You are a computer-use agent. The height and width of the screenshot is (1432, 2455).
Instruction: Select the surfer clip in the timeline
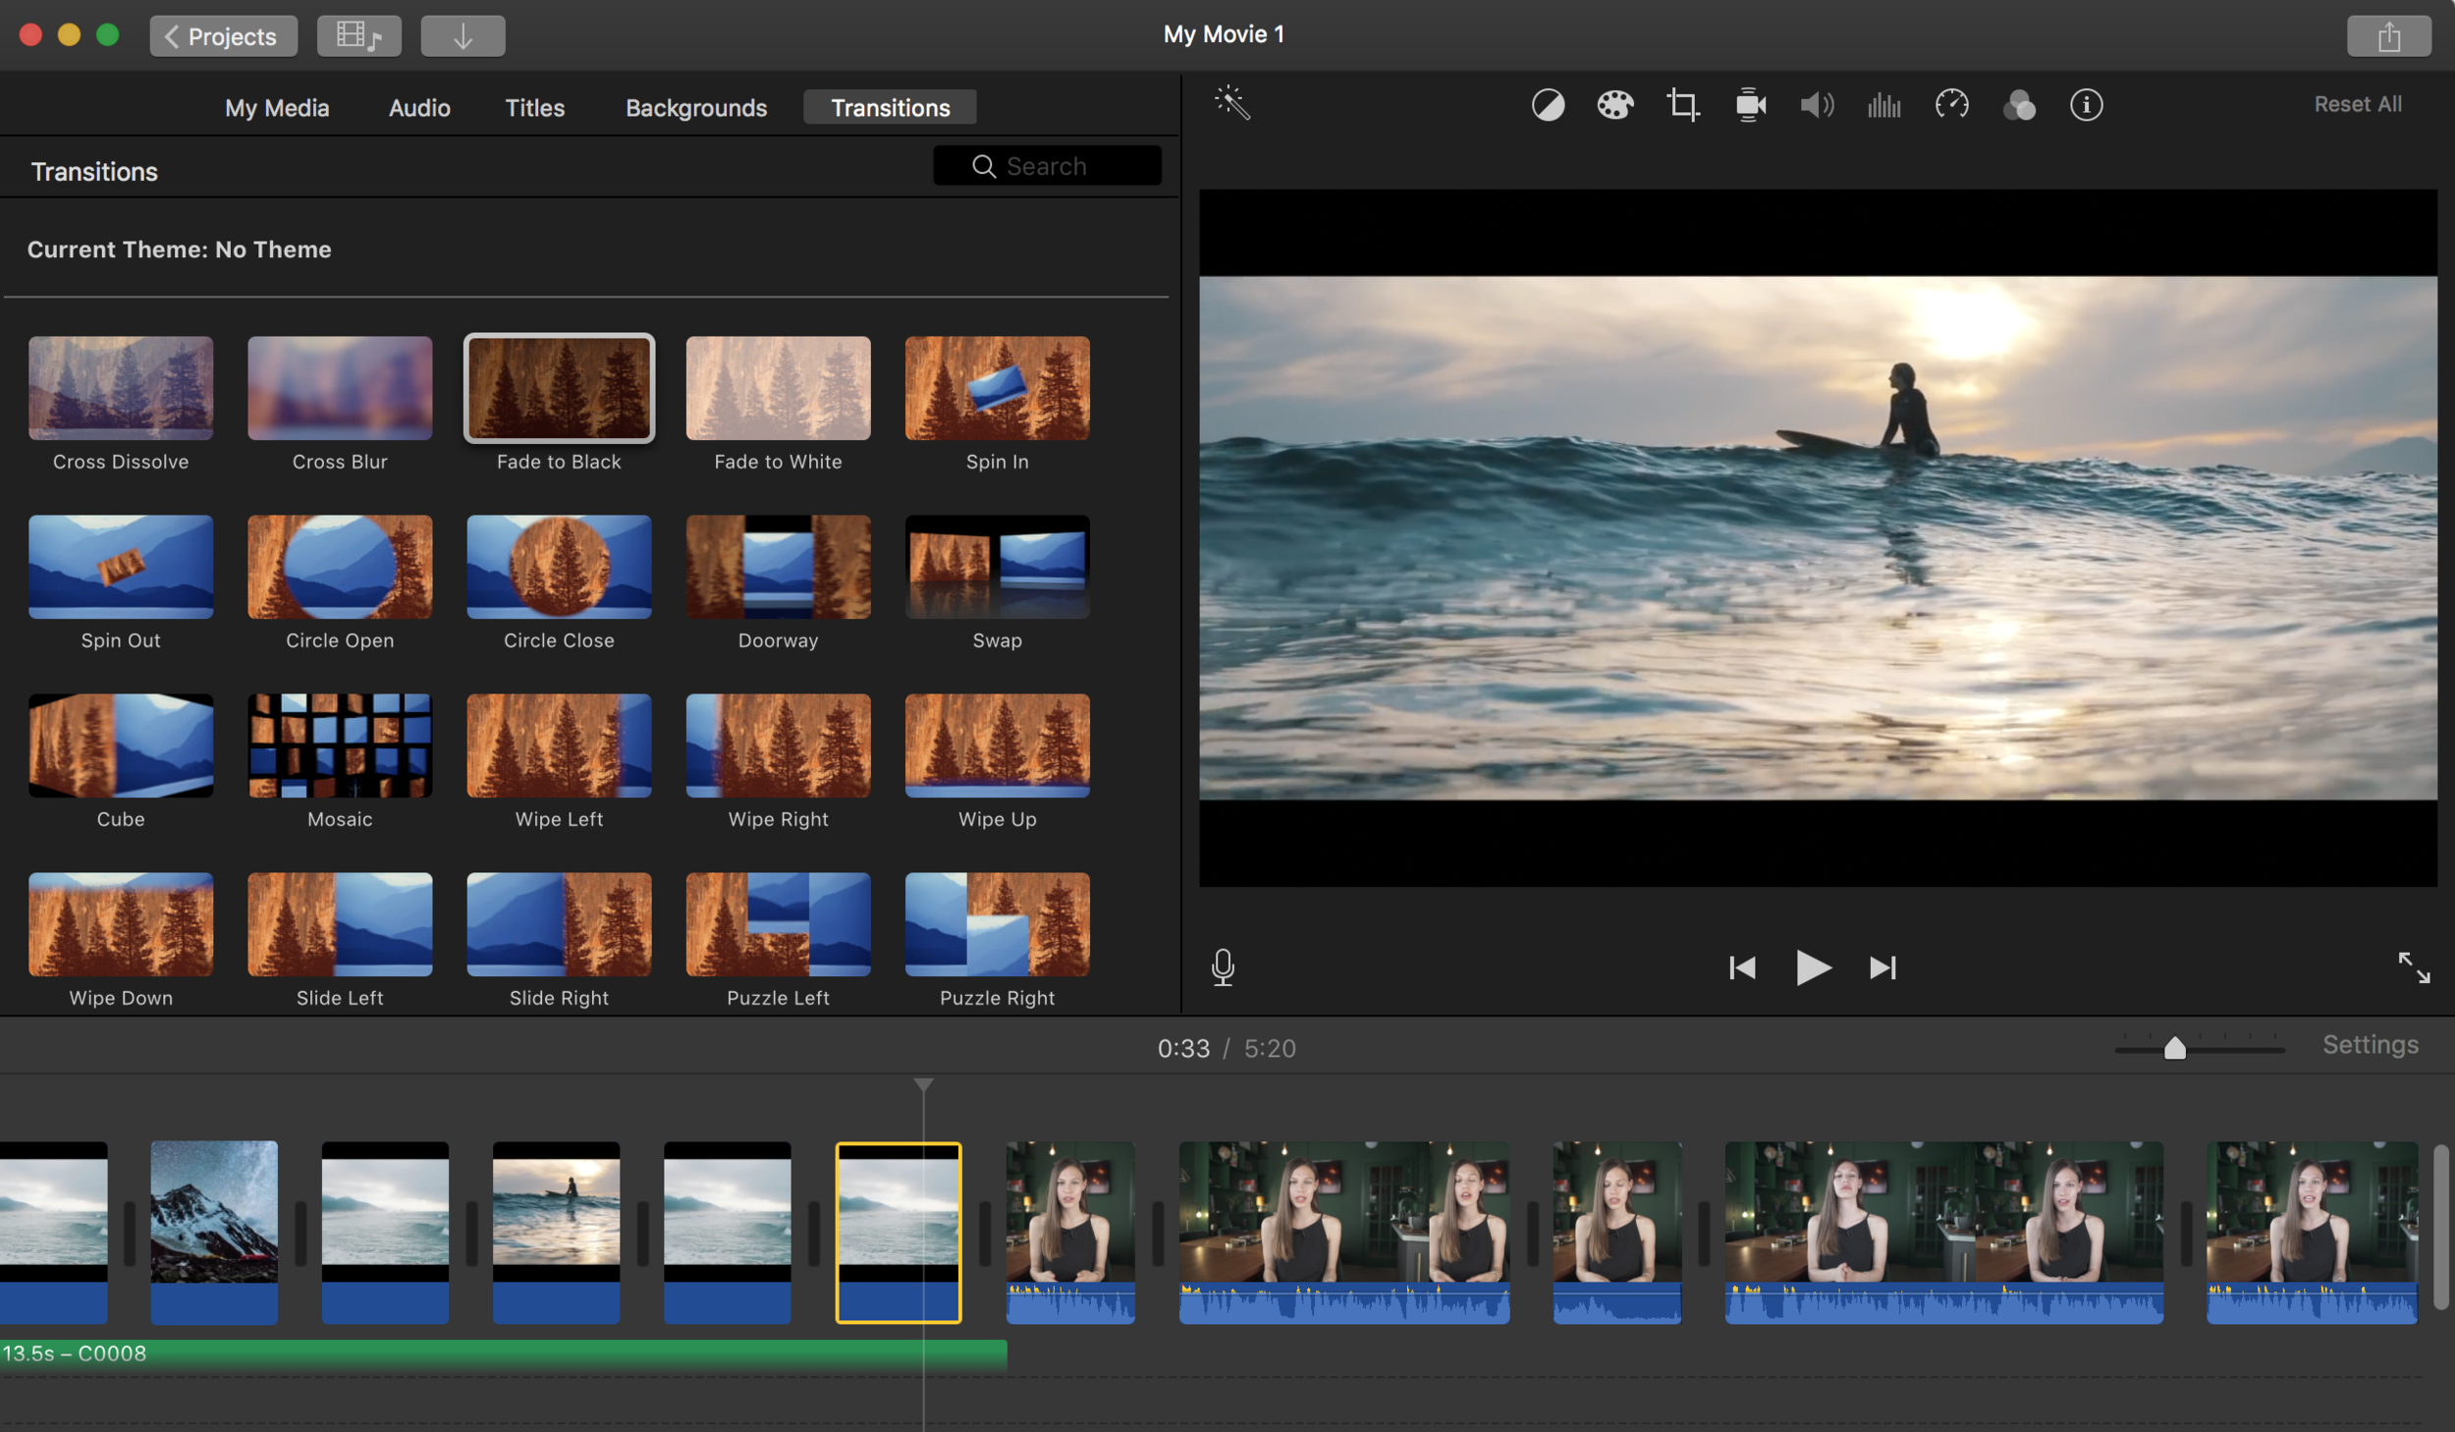(556, 1232)
